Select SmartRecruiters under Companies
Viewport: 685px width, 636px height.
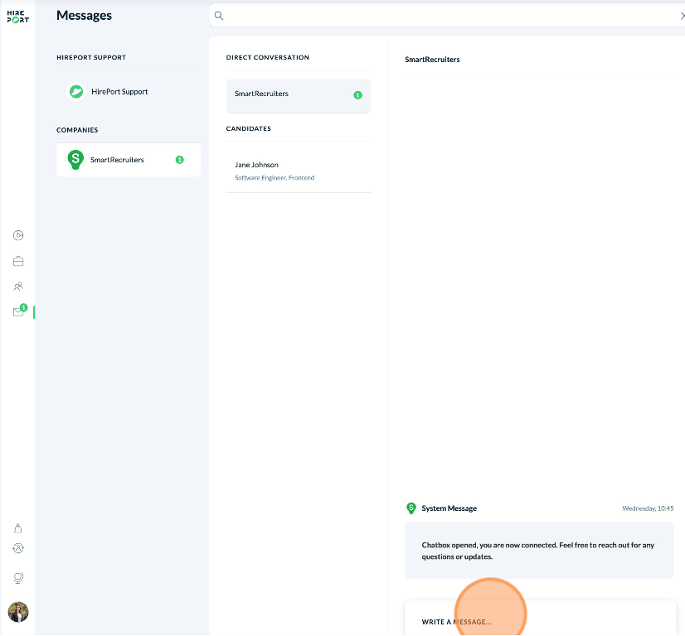tap(129, 160)
